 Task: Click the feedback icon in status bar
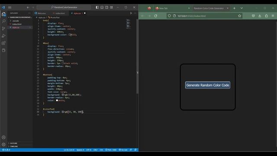[131, 150]
